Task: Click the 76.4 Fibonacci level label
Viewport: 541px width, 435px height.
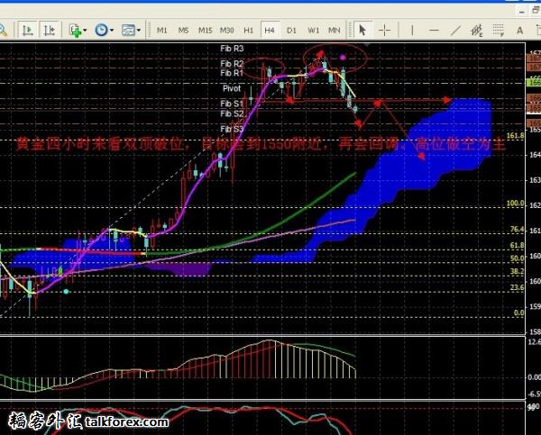Action: [517, 230]
